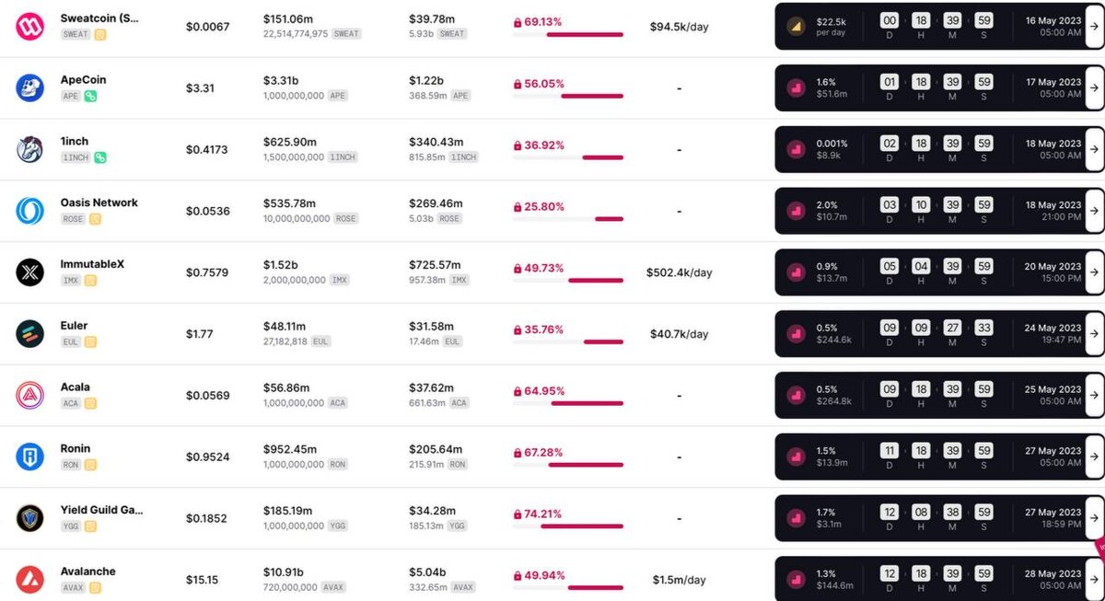Click the Oasis Network logo

30,211
